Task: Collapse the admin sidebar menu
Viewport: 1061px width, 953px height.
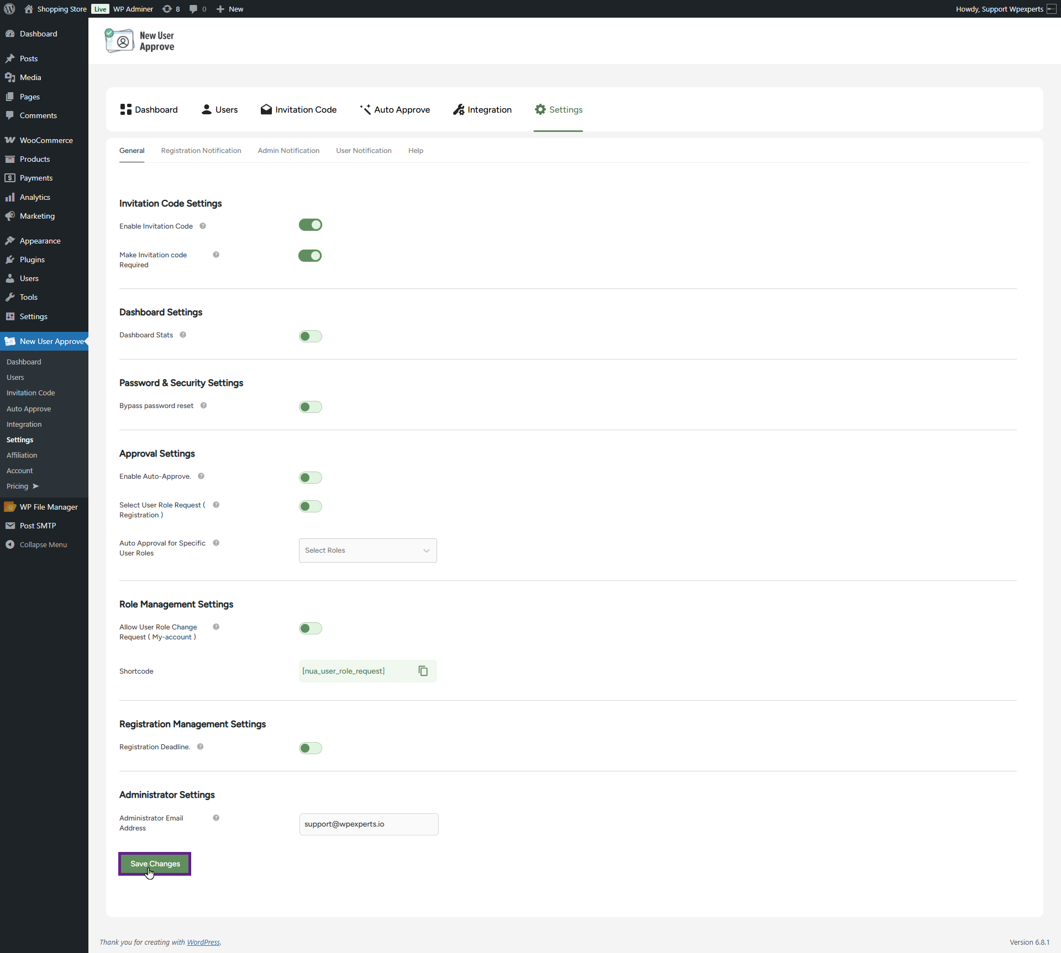Action: [x=36, y=544]
